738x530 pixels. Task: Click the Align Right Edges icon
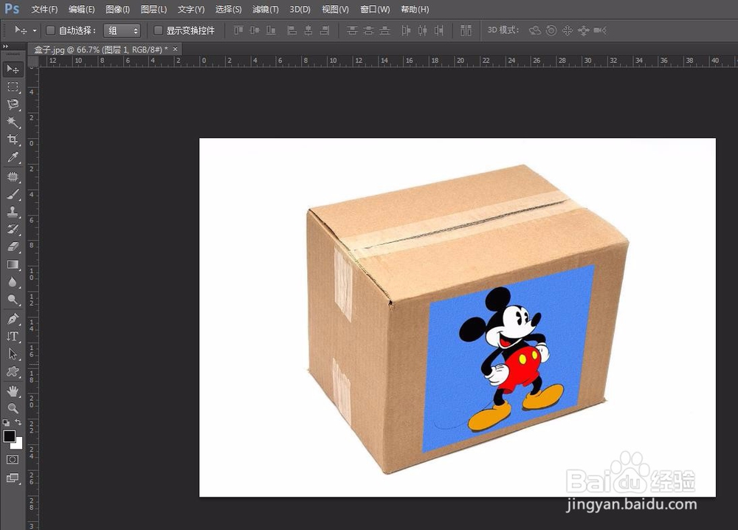325,30
